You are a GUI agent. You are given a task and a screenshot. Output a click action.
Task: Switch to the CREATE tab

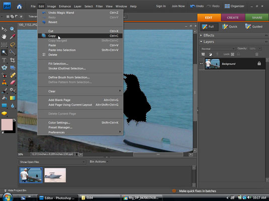233,18
